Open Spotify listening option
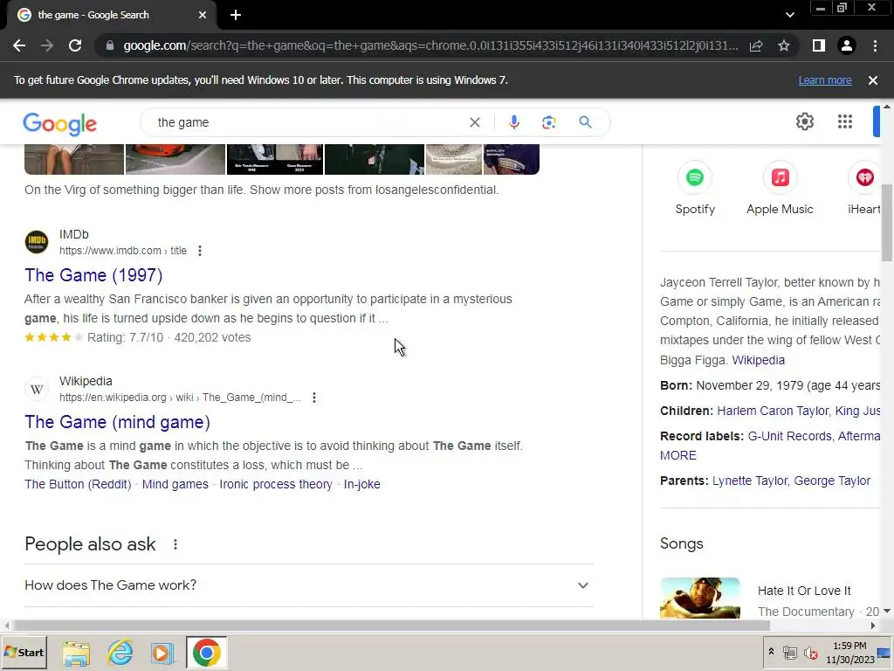Image resolution: width=894 pixels, height=671 pixels. [694, 189]
